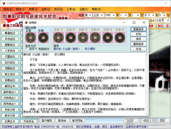Click the 投第5币 button
This screenshot has width=171, height=129.
[x=108, y=30]
